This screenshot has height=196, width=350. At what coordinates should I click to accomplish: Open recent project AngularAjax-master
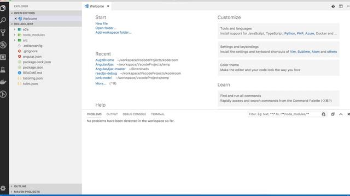tap(110, 69)
